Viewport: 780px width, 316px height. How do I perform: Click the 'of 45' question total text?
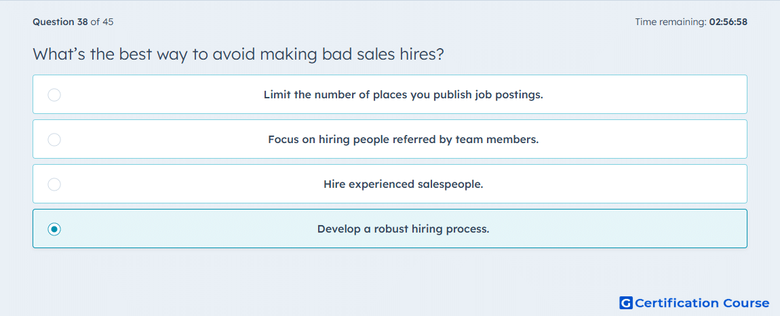(x=102, y=22)
